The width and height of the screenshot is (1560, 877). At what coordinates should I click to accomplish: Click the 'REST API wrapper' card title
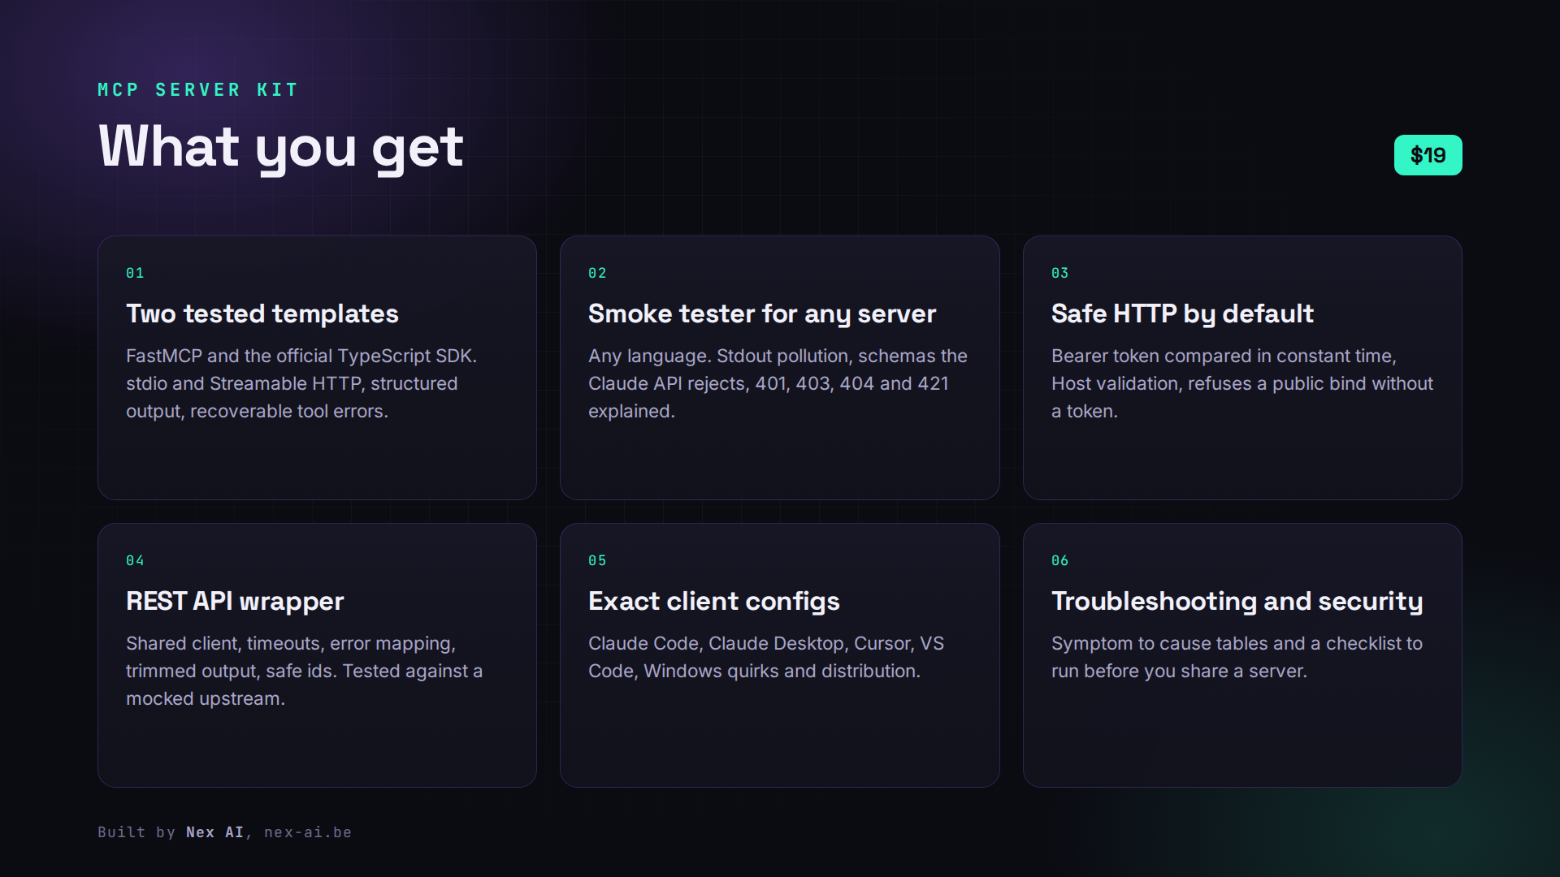[x=235, y=601]
